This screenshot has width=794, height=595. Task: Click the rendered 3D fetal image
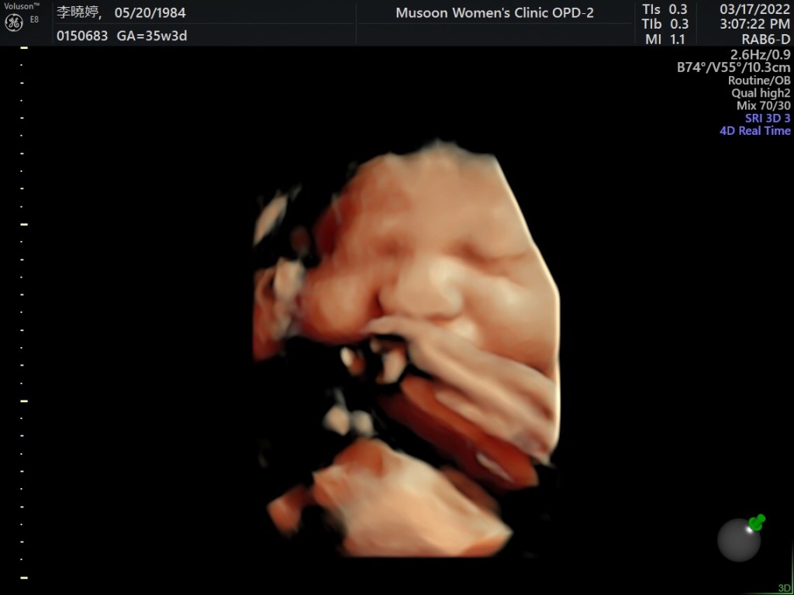tap(407, 349)
